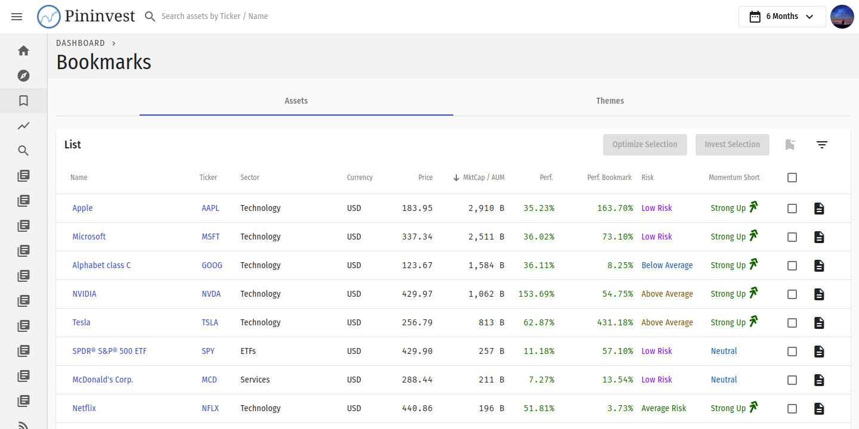Click the MSFT ticker link
The height and width of the screenshot is (429, 859).
pos(211,237)
